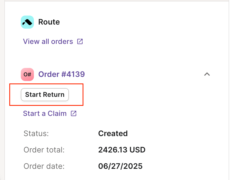Click the Route heading text
The image size is (233, 180).
(49, 22)
